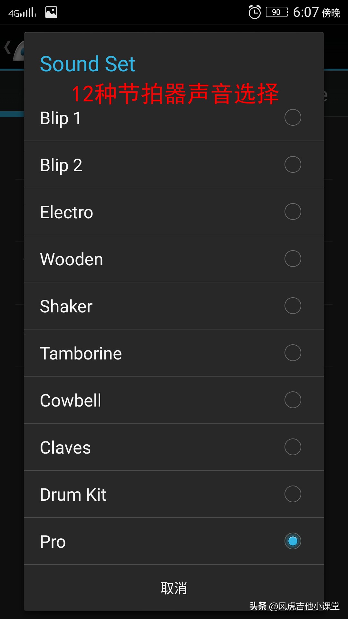Viewport: 348px width, 619px height.
Task: Pick the Claves sound option
Action: pyautogui.click(x=293, y=447)
